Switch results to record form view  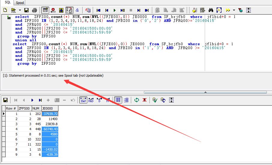click(x=126, y=100)
